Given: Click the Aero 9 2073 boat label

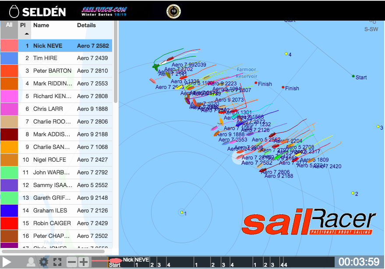Looking at the screenshot, I should (x=230, y=100).
